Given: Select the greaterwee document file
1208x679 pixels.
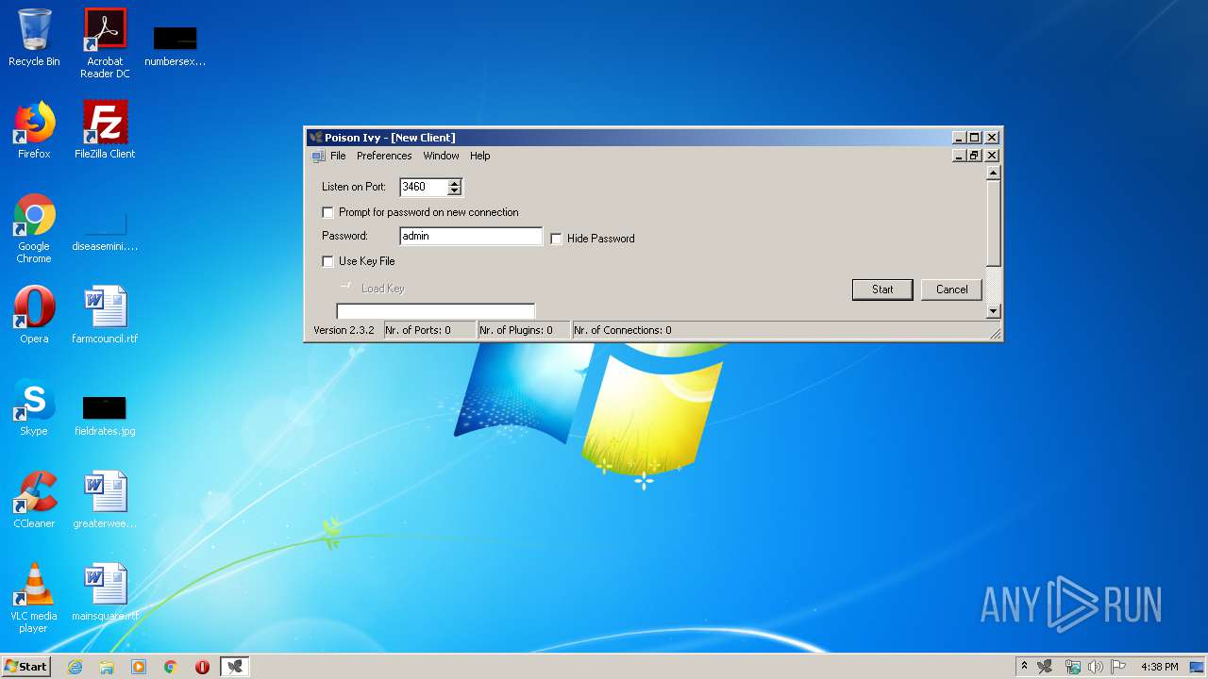Looking at the screenshot, I should click(105, 501).
